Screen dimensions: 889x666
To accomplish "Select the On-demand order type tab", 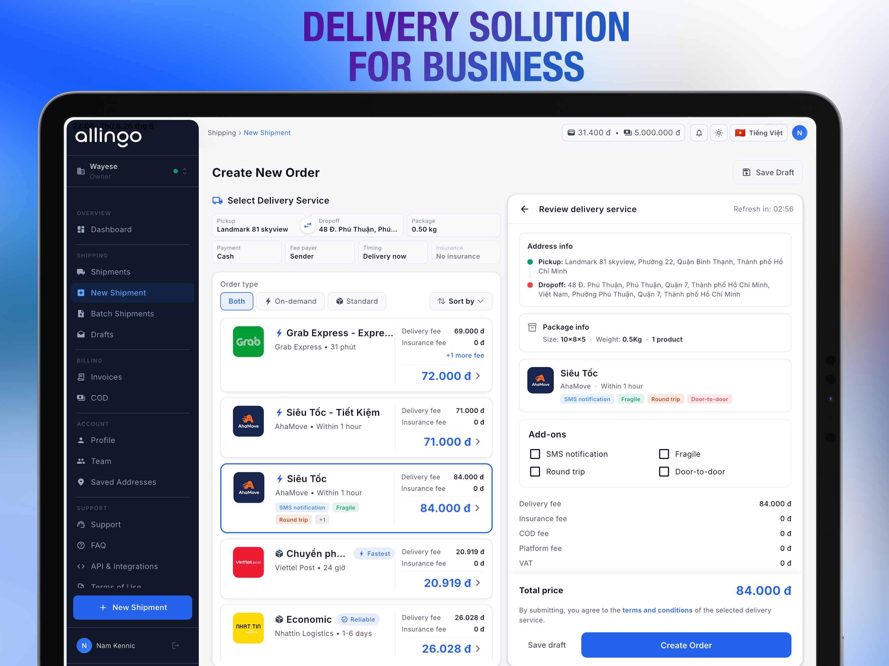I will 291,301.
